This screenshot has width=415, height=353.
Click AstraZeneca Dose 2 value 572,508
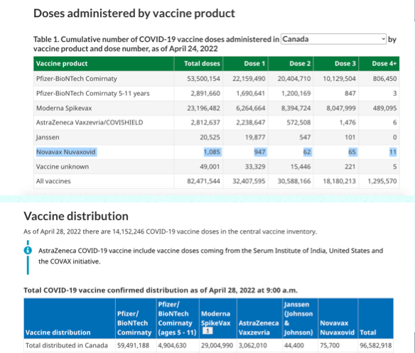(298, 122)
